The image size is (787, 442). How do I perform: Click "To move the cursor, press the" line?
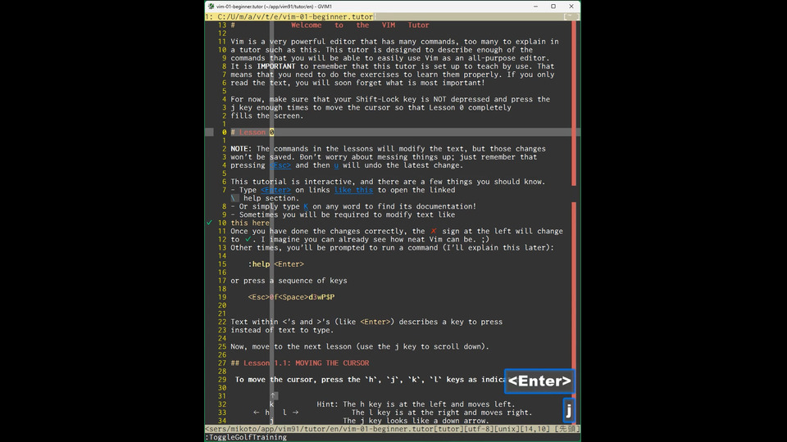pos(368,380)
